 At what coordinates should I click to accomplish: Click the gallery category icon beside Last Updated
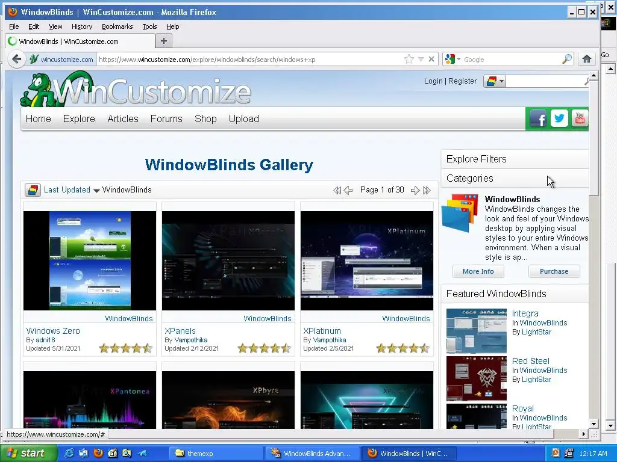[x=33, y=190]
